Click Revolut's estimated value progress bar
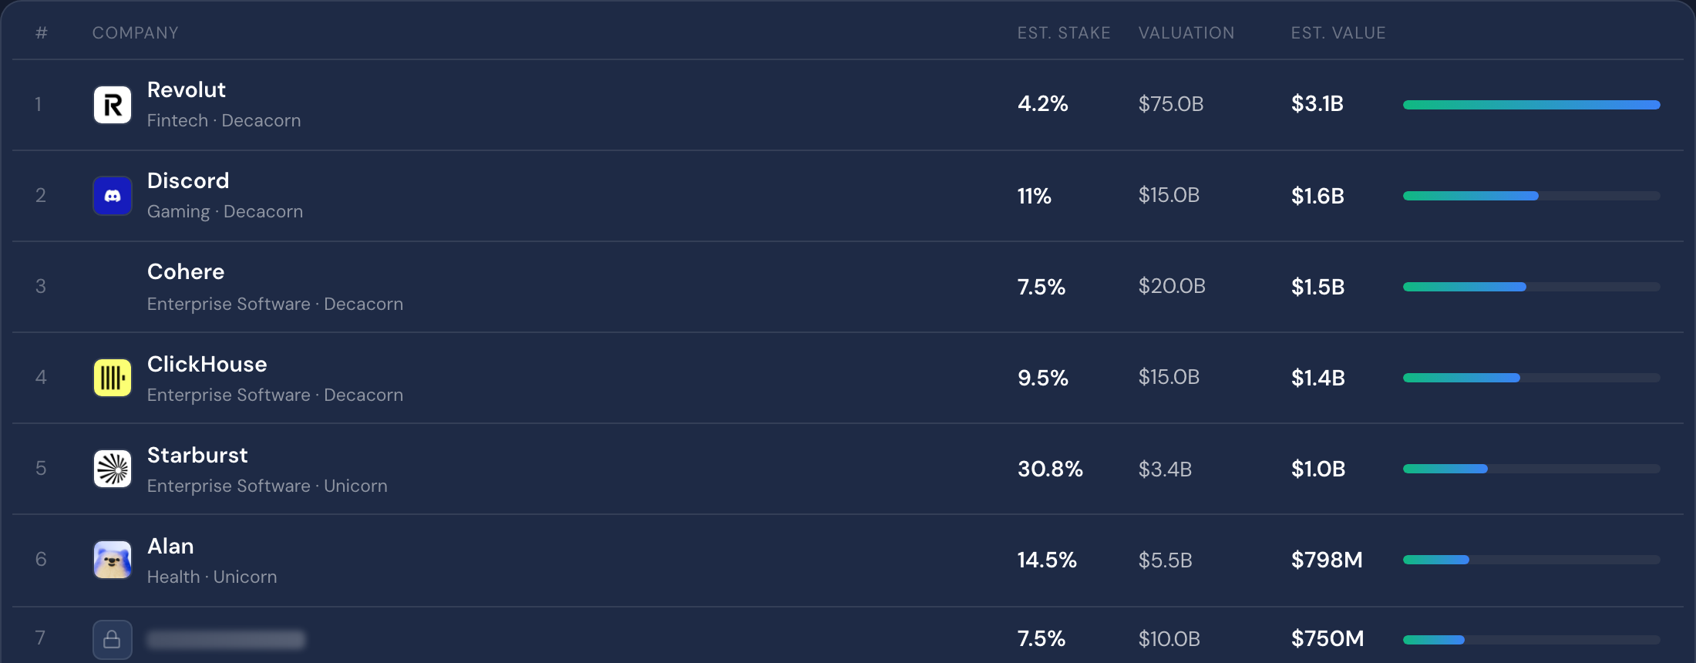 point(1532,105)
